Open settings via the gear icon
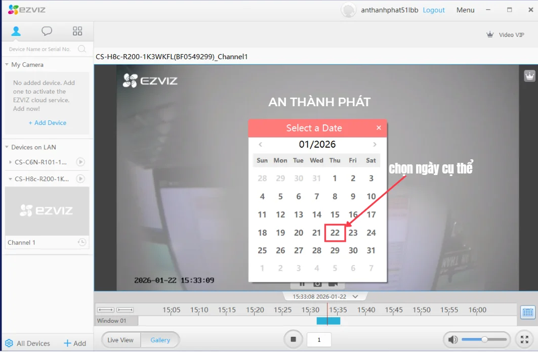The height and width of the screenshot is (352, 538). click(9, 343)
